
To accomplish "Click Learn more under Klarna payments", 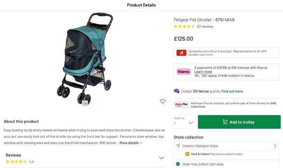I will [203, 72].
